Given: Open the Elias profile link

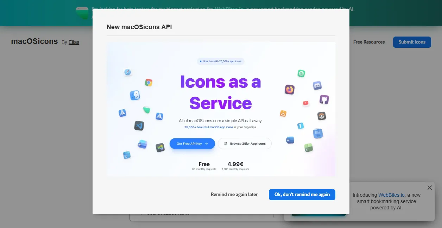Looking at the screenshot, I should click(74, 42).
